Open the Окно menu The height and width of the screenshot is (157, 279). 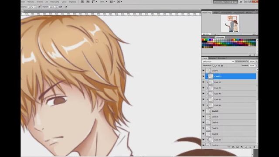64,2
